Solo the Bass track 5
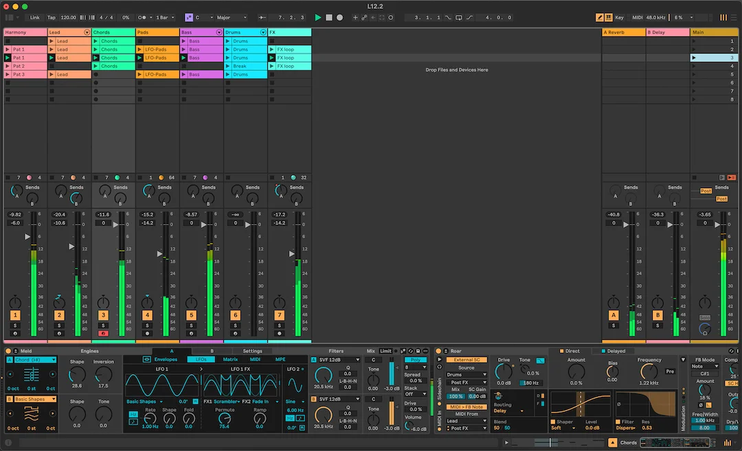Viewport: 742px width, 451px height. click(x=191, y=325)
